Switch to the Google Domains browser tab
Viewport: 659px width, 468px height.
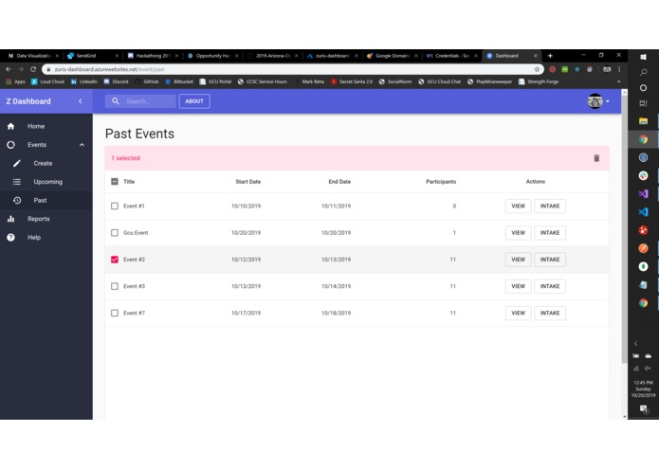tap(393, 55)
